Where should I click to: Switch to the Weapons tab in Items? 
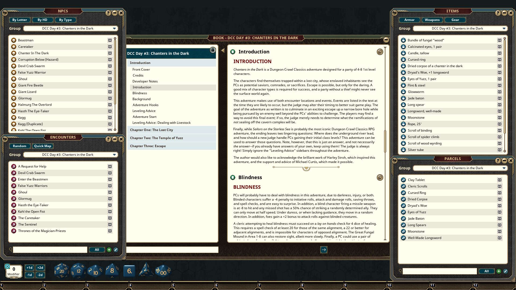pos(432,20)
